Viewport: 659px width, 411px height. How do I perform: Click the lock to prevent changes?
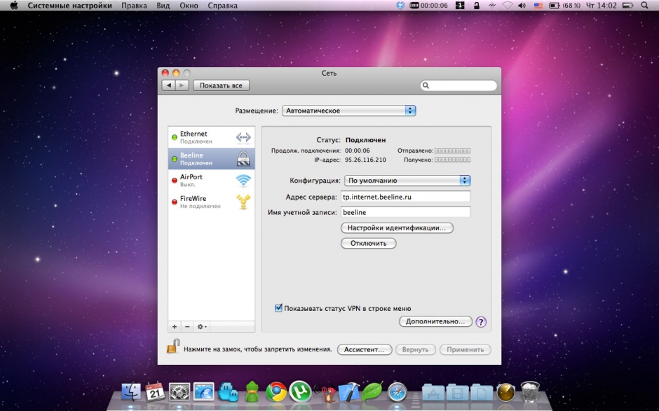[x=172, y=347]
